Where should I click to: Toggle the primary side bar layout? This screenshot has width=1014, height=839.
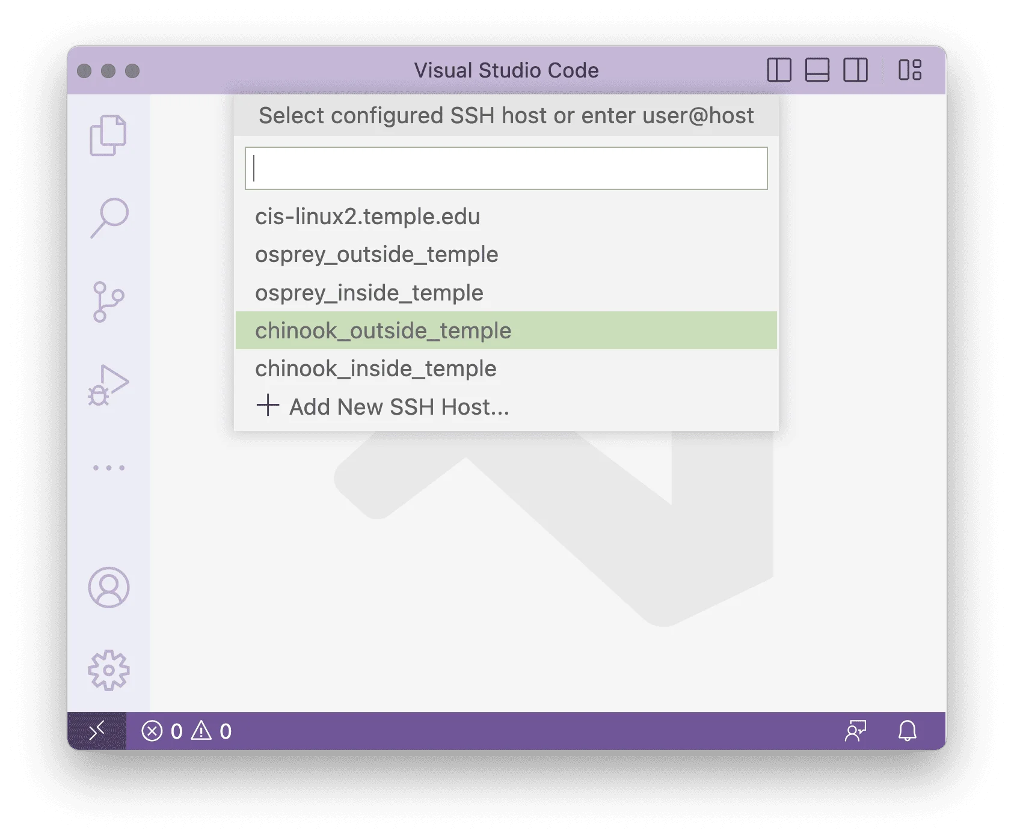pos(779,70)
